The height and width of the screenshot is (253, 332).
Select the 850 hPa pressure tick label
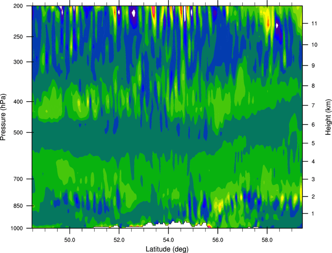click(18, 206)
